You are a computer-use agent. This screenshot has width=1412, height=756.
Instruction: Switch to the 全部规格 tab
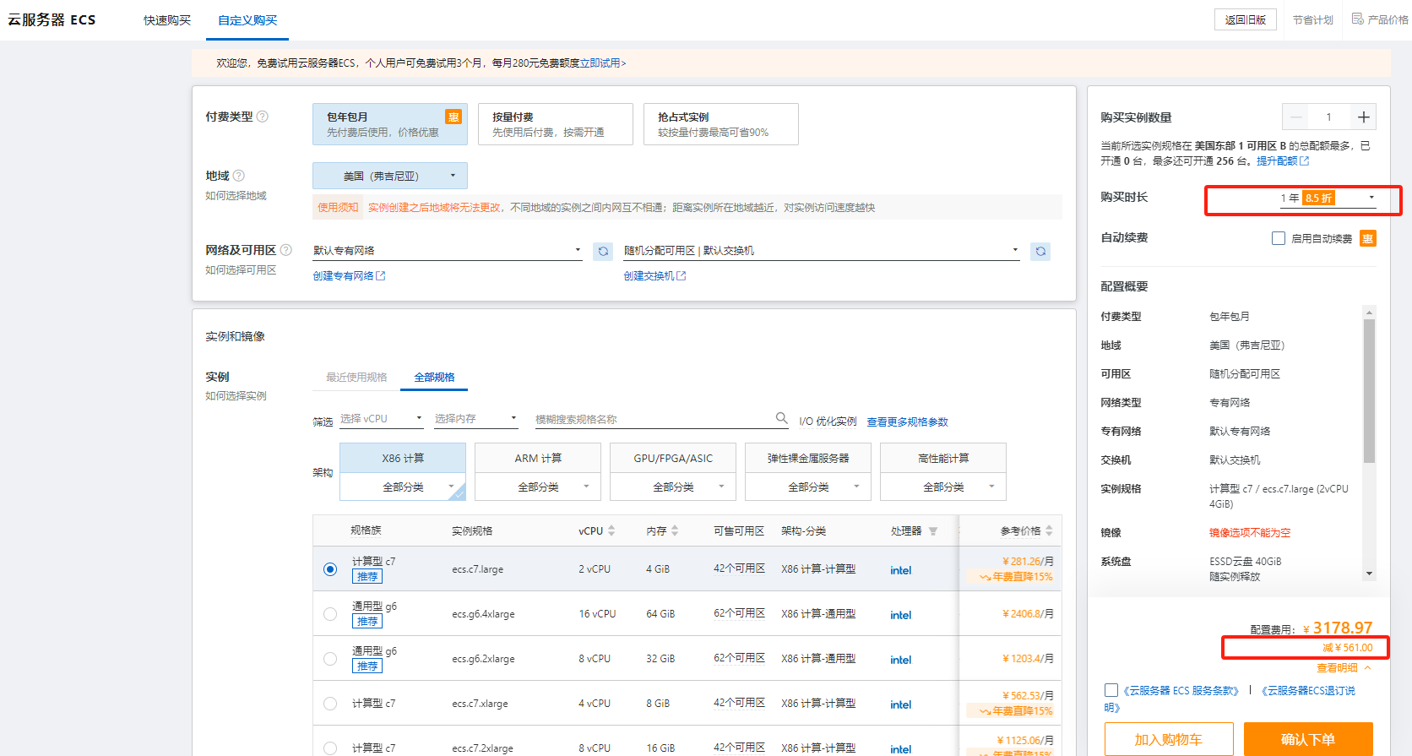coord(434,378)
